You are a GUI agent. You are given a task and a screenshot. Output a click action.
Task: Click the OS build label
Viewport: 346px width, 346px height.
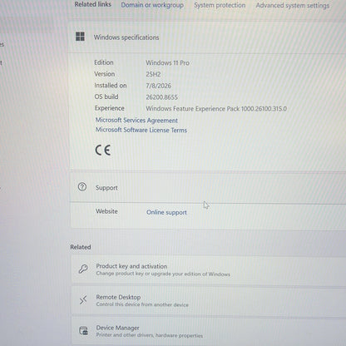[106, 96]
